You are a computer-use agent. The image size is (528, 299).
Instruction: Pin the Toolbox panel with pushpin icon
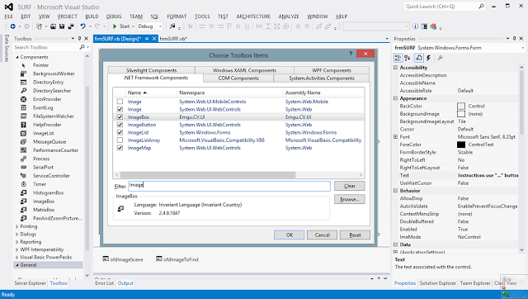(x=79, y=39)
